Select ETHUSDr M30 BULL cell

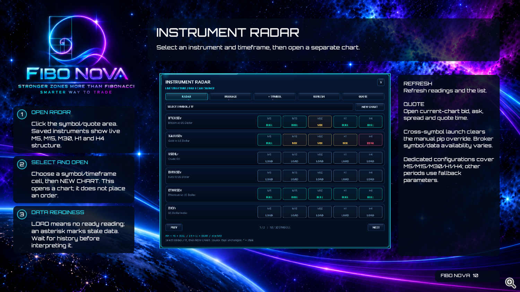pos(320,194)
